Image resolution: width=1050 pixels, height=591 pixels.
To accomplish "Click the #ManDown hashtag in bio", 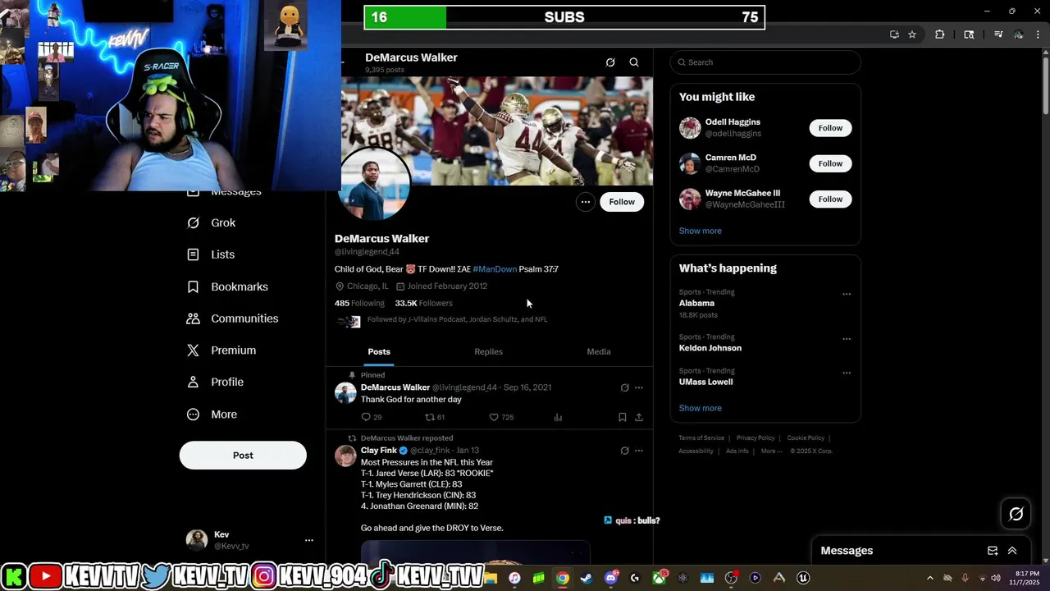I will pos(495,269).
